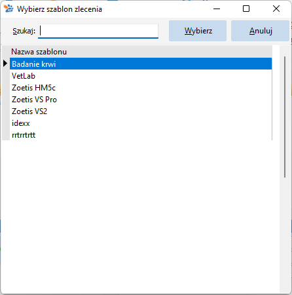Screen dimensions: 292x295
Task: Click the vertical scrollbar thumb
Action: (285, 117)
